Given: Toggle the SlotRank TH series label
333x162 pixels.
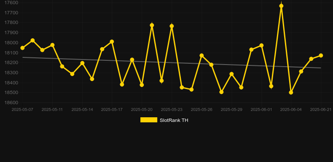Looking at the screenshot, I should pyautogui.click(x=174, y=120).
